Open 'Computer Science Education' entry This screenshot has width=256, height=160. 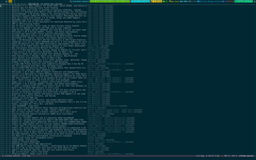26,142
